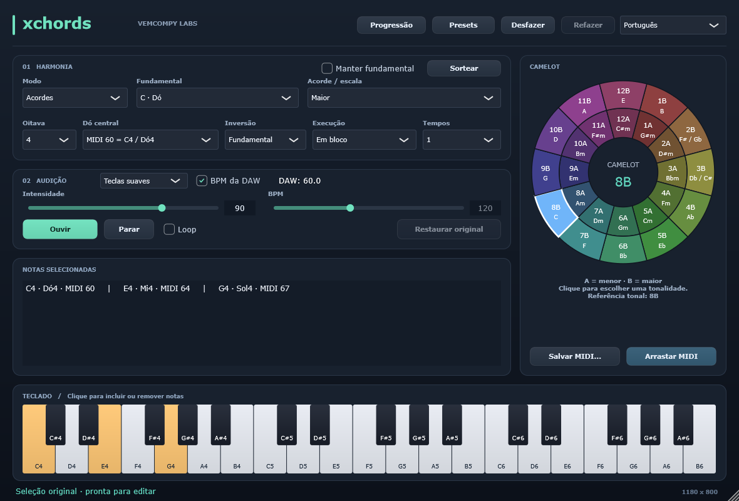
Task: Open the Tempos dropdown
Action: tap(462, 140)
